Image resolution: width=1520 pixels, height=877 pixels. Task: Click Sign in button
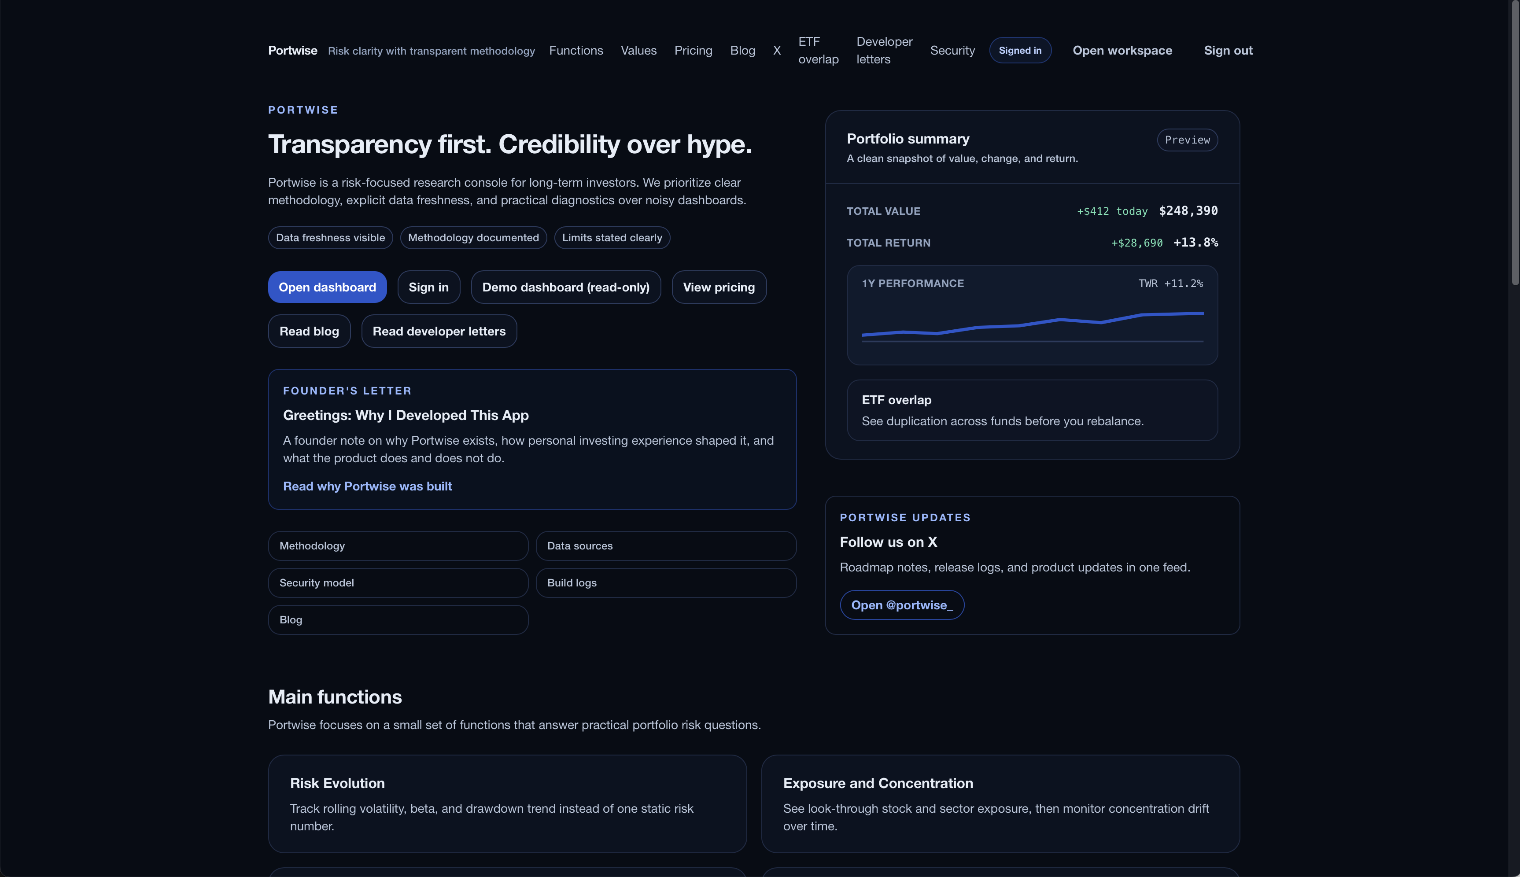pyautogui.click(x=428, y=287)
